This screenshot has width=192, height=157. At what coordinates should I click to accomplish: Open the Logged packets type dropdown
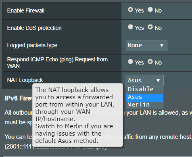point(146,46)
